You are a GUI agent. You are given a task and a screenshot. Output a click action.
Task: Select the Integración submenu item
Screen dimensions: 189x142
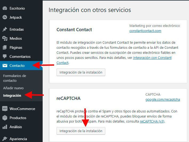point(12,95)
